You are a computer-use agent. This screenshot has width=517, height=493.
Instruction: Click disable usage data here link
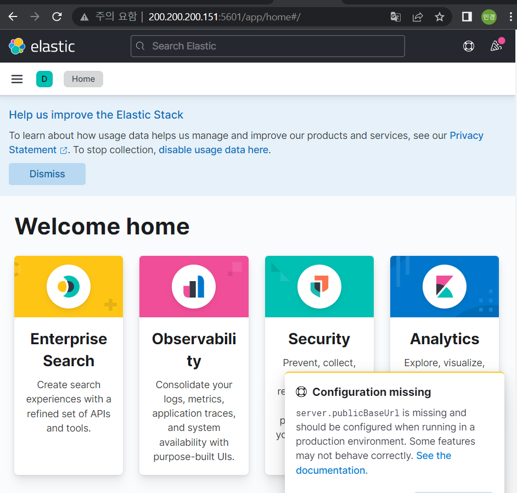pos(213,150)
